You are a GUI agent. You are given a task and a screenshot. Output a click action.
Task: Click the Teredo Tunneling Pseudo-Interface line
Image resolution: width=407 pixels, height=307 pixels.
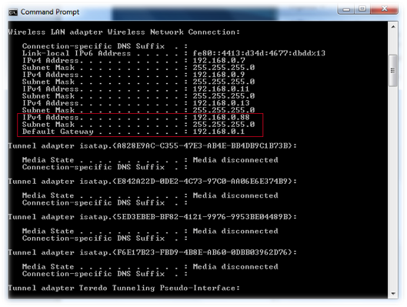(124, 288)
